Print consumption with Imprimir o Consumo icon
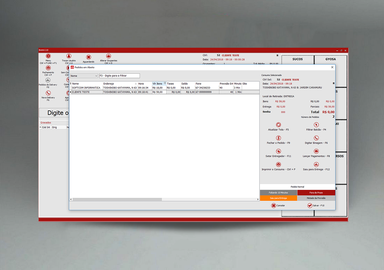Viewport: 384px width, 270px height. (x=278, y=164)
